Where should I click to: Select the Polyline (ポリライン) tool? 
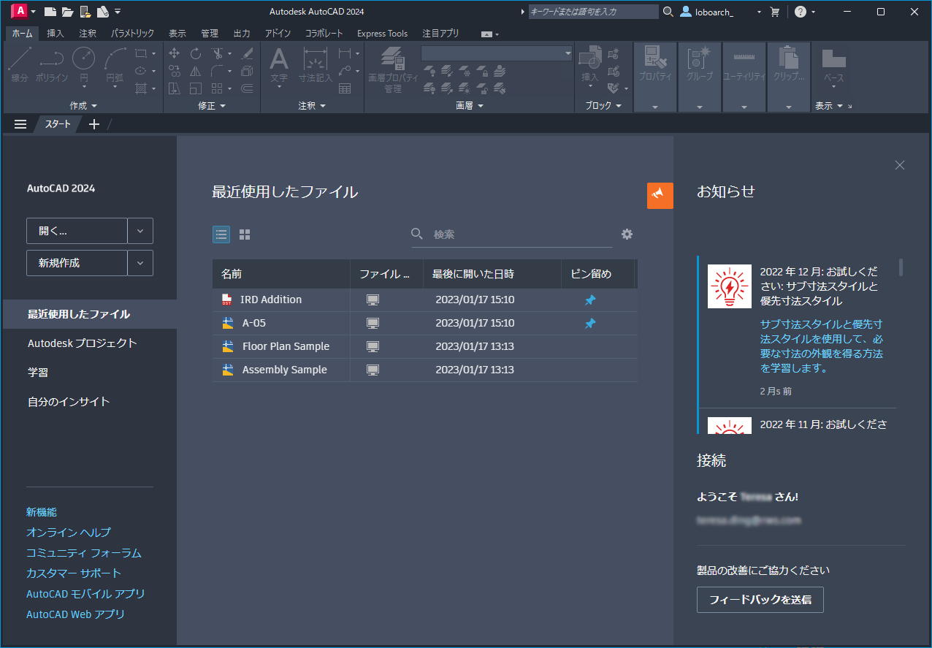point(51,64)
